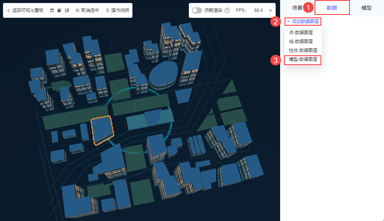Click the third cube display icon
384x221 pixels.
pyautogui.click(x=67, y=10)
